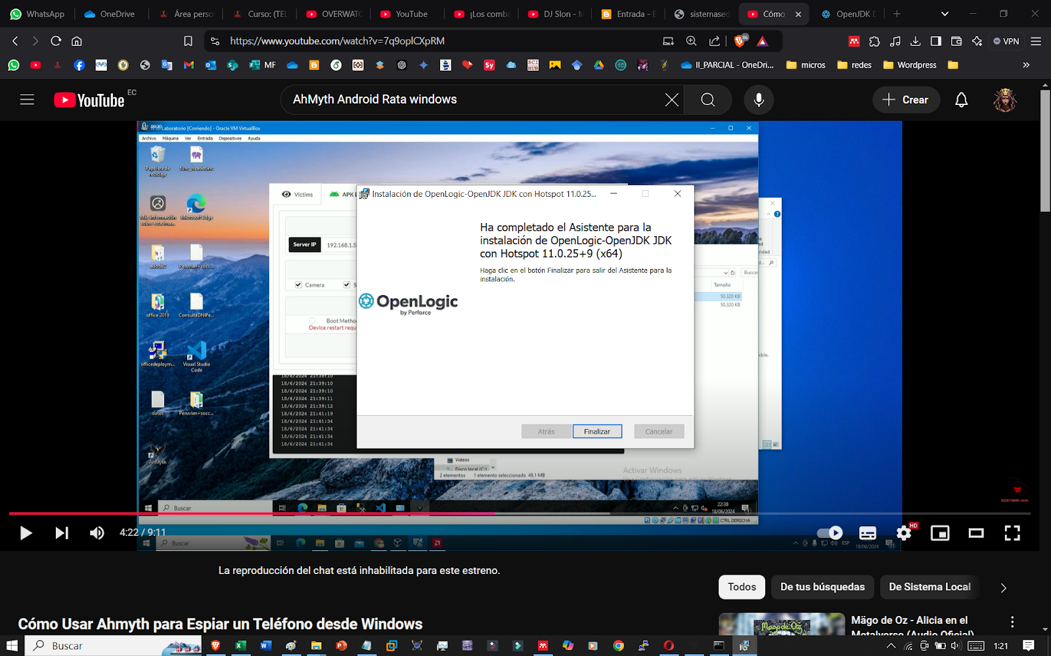Toggle the autoplay switch
This screenshot has width=1051, height=656.
click(830, 533)
